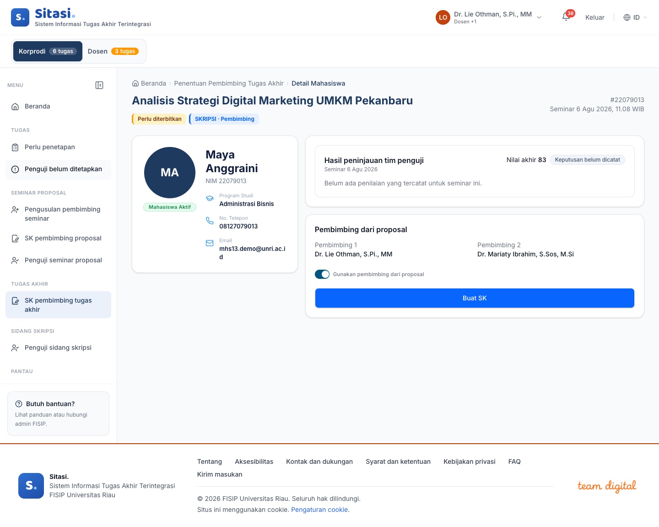
Task: Click the Keputusan belum dicatat badge
Action: [x=588, y=160]
